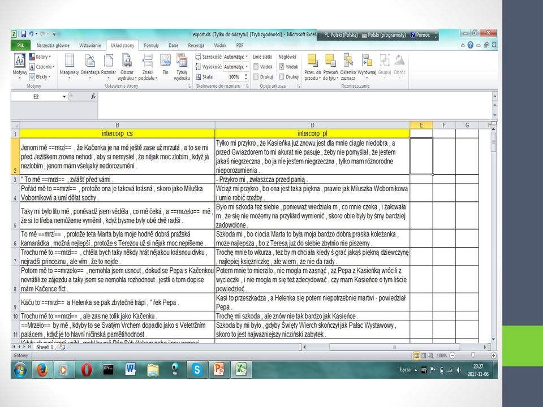Open the Okienko zaznacz selection pane

point(348,67)
